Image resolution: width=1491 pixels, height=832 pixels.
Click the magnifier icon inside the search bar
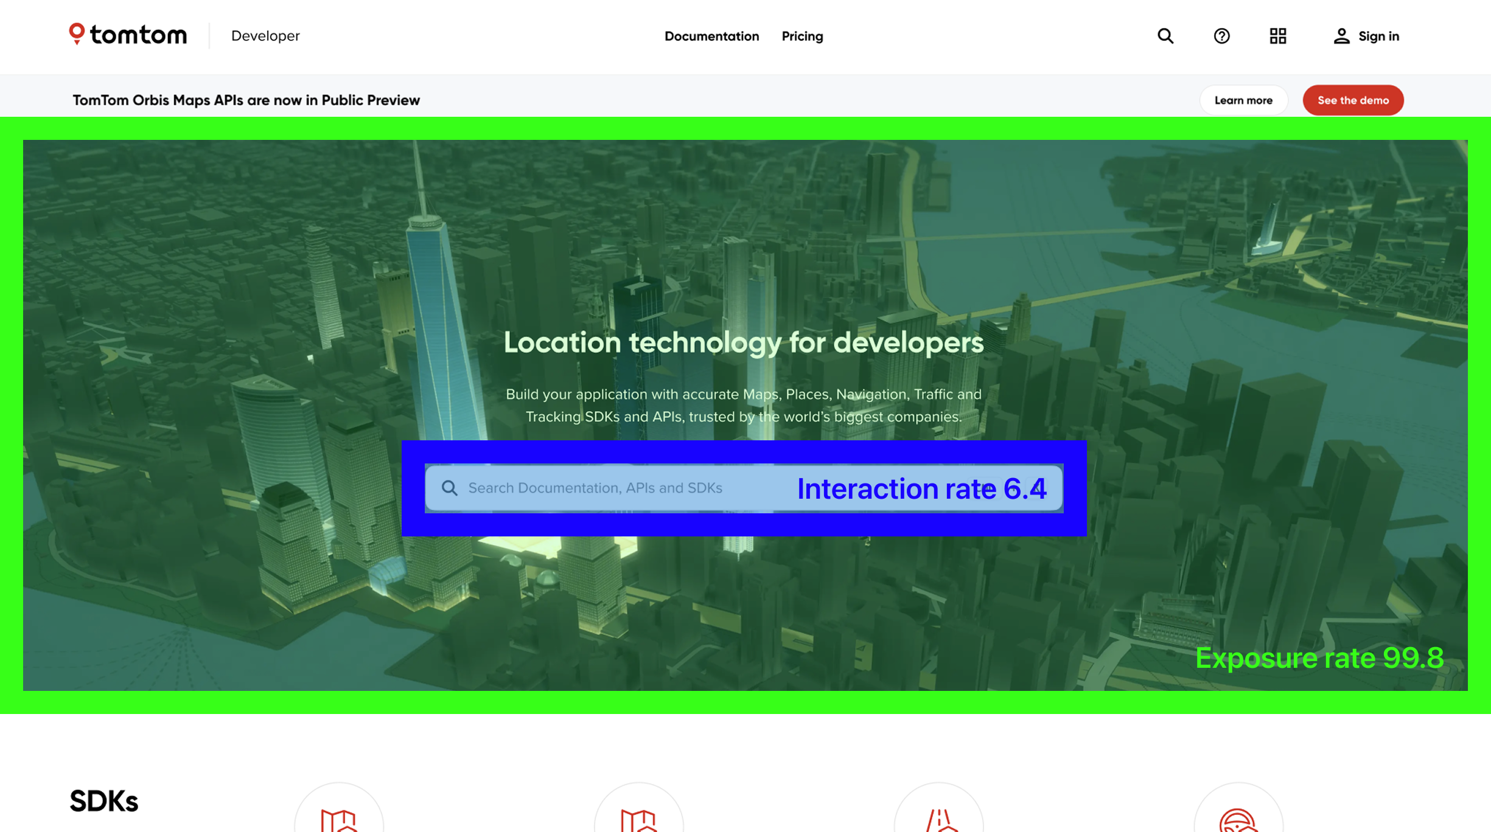[450, 488]
